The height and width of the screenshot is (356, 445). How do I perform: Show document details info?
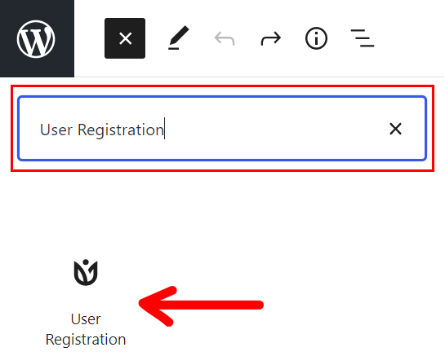(317, 38)
